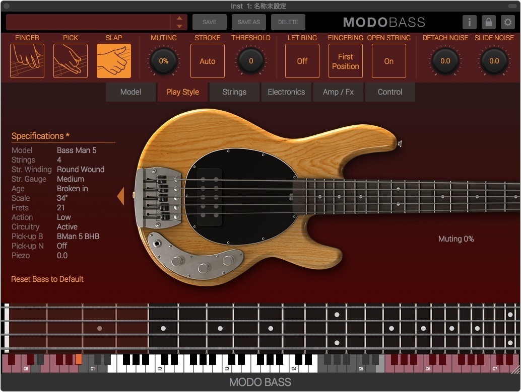Switch to the Model tab

point(131,92)
